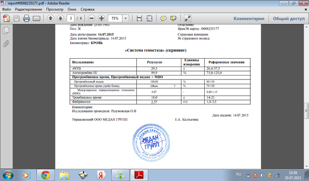The height and width of the screenshot is (181, 309).
Task: Click the page number input field
Action: point(71,18)
